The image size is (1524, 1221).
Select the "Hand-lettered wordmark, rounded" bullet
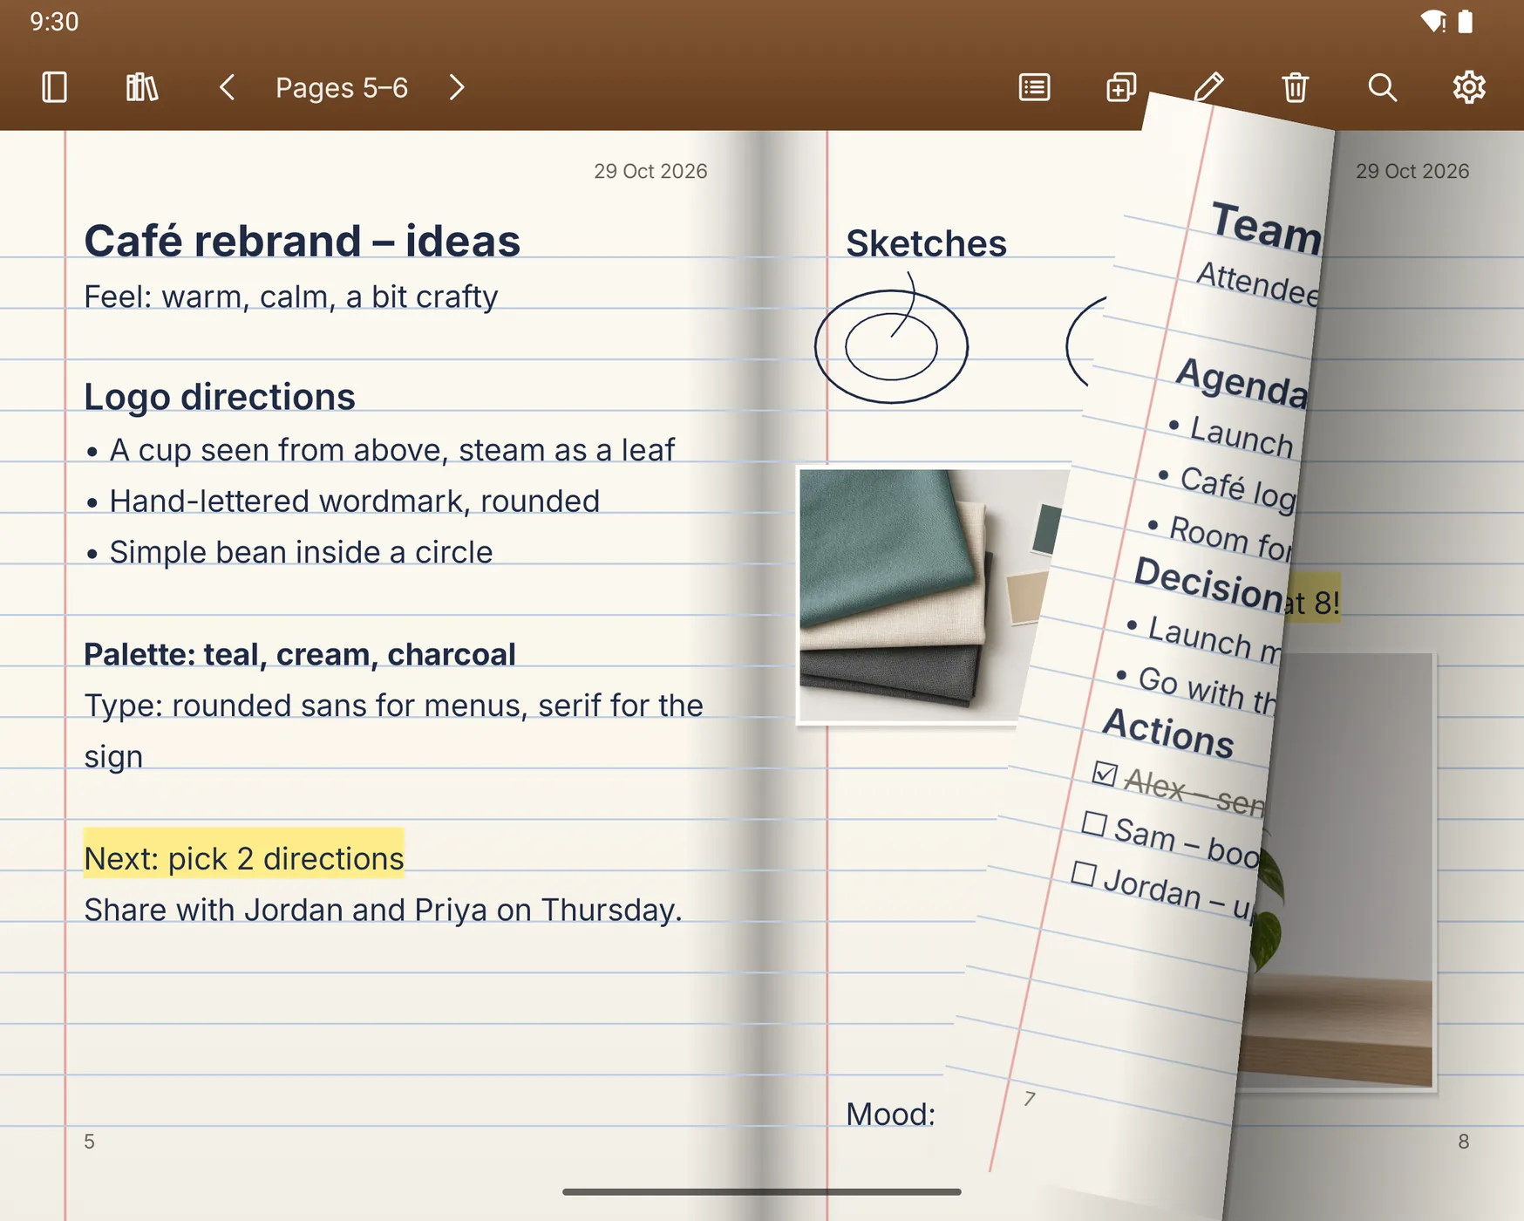344,501
